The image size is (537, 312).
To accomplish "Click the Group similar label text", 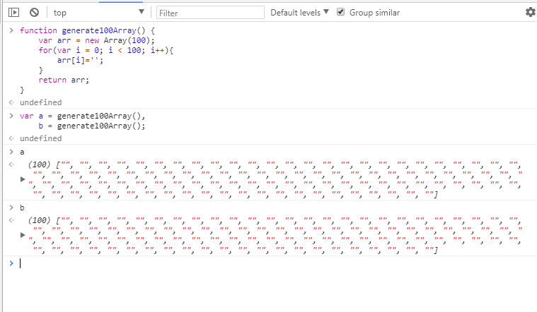I will coord(374,13).
